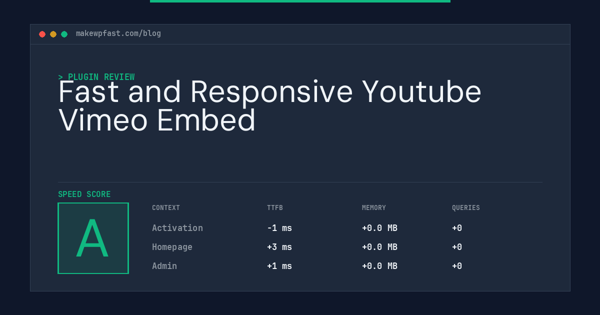This screenshot has height=315, width=600.
Task: Click the green window dot
Action: pyautogui.click(x=64, y=34)
